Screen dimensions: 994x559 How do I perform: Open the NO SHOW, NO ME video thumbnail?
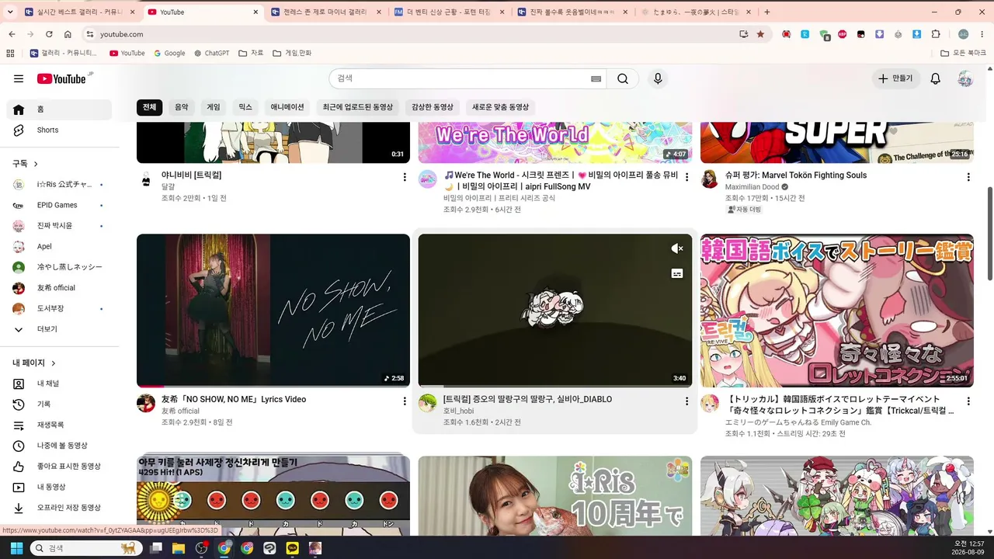(x=273, y=311)
